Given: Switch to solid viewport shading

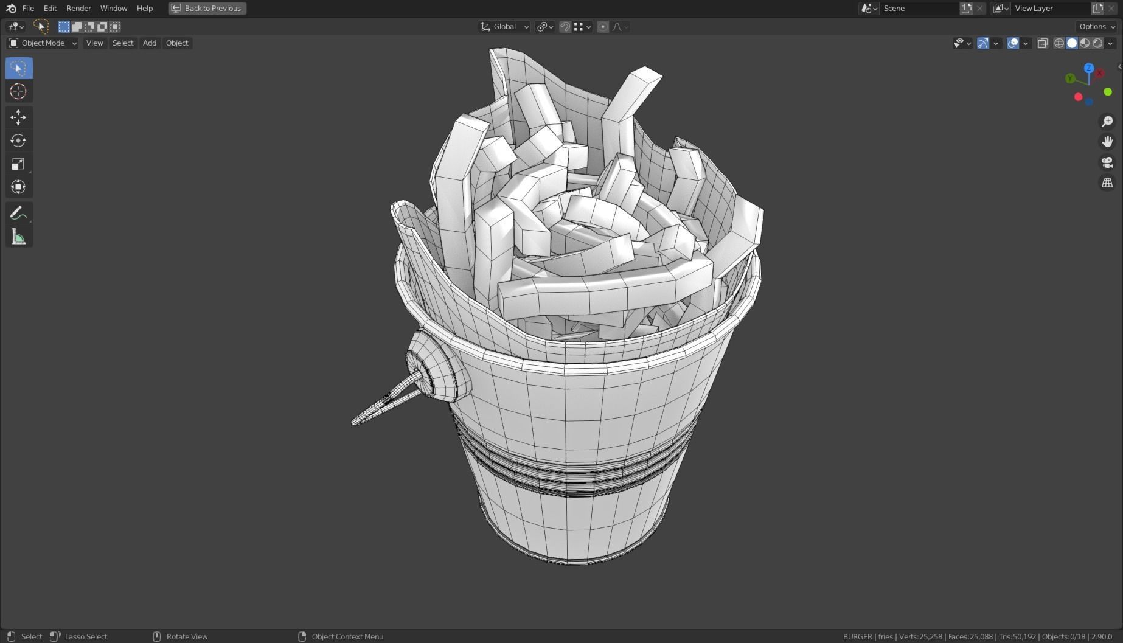Looking at the screenshot, I should pyautogui.click(x=1072, y=43).
